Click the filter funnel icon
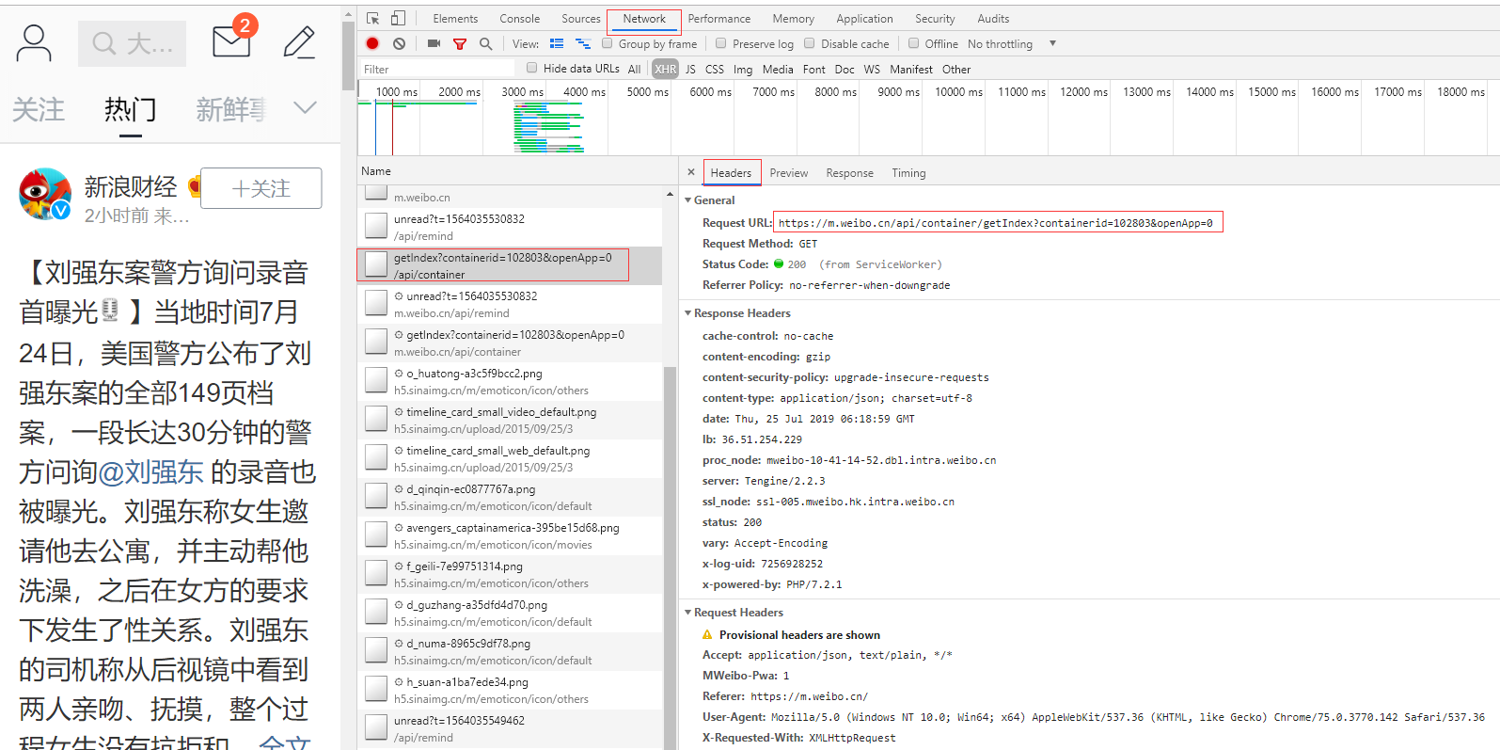Image resolution: width=1500 pixels, height=750 pixels. coord(460,43)
